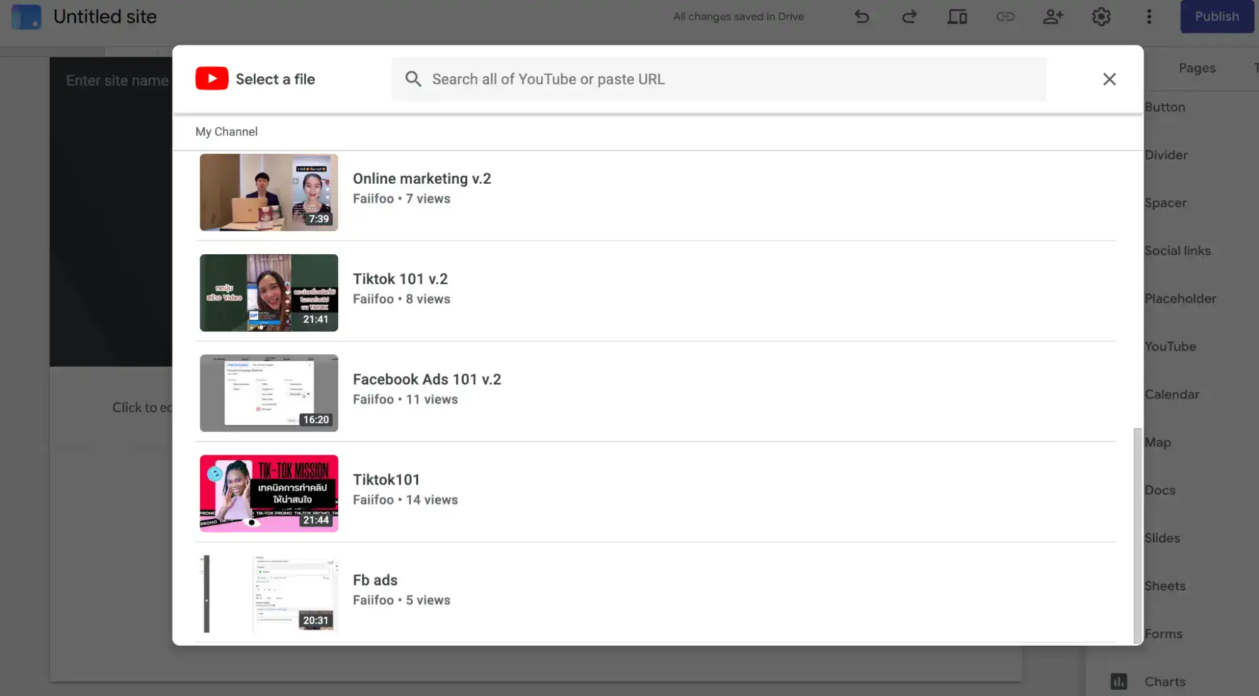Viewport: 1259px width, 696px height.
Task: Click the Online marketing v.2 title
Action: pyautogui.click(x=421, y=178)
